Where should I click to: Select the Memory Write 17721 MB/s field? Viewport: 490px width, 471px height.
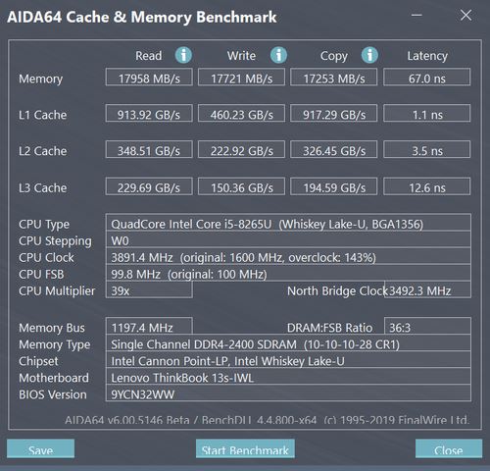pyautogui.click(x=241, y=78)
